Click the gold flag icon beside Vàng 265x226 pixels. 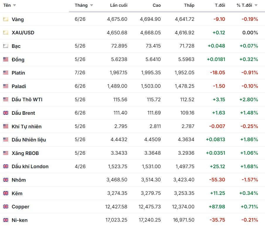[x=6, y=19]
